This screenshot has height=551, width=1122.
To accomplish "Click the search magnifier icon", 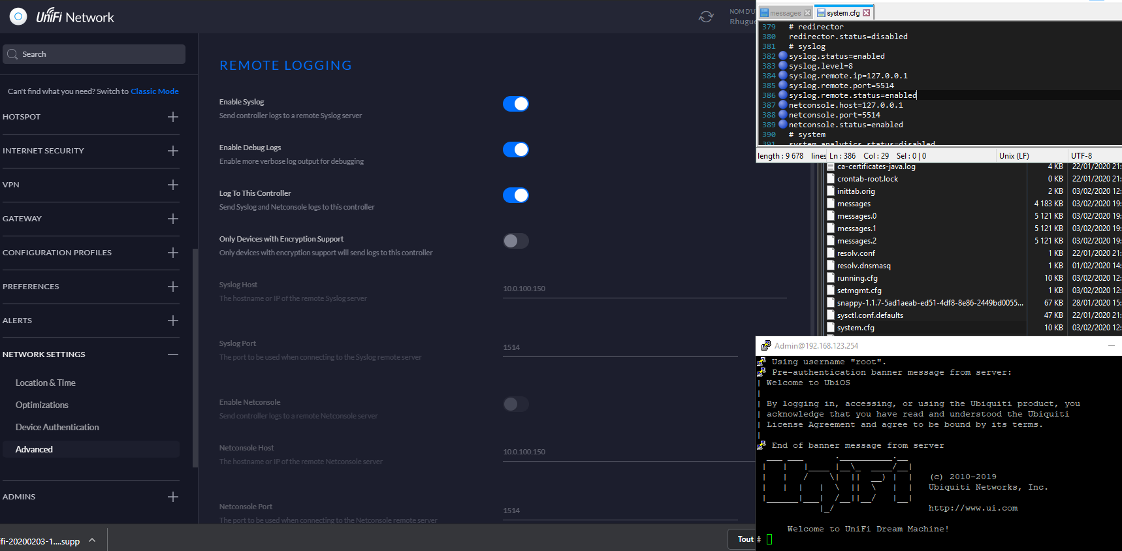I will (x=12, y=54).
